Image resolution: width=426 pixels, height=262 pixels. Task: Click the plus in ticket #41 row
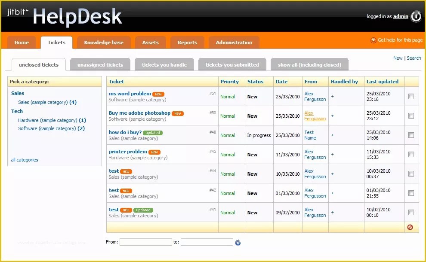(332, 213)
